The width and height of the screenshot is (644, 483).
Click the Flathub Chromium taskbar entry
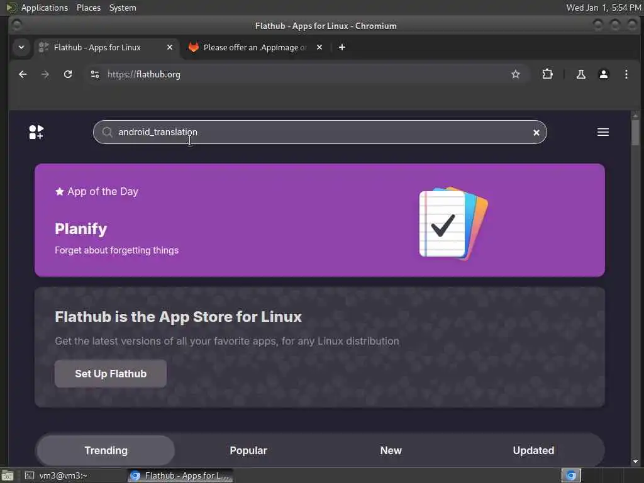point(180,475)
